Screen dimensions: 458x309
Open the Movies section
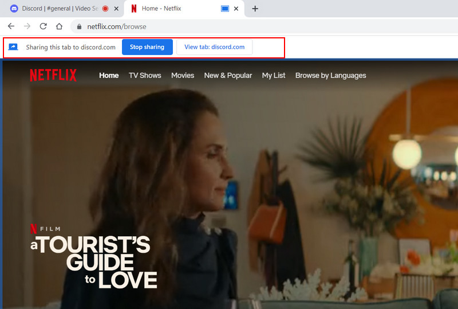coord(183,76)
